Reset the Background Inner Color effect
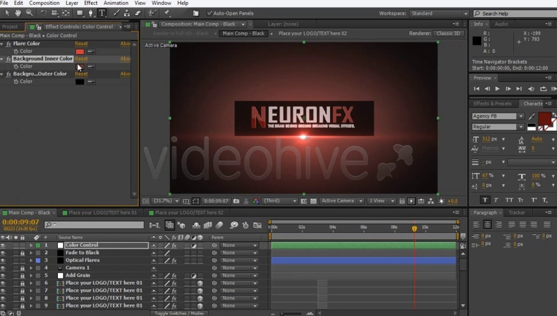Screen dimensions: 557x316 click(x=81, y=59)
